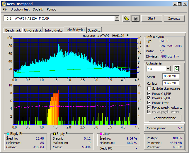The image size is (189, 153).
Task: Click disc ID text CMC MAG. AM3
Action: [x=171, y=46]
